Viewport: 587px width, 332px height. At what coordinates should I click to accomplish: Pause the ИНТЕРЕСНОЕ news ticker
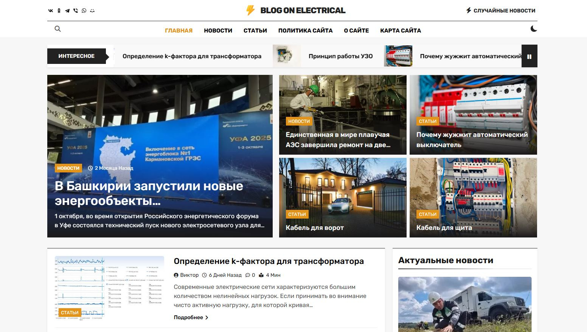[529, 56]
